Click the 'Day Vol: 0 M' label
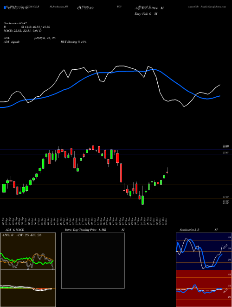232x307 pixels. coord(146,13)
